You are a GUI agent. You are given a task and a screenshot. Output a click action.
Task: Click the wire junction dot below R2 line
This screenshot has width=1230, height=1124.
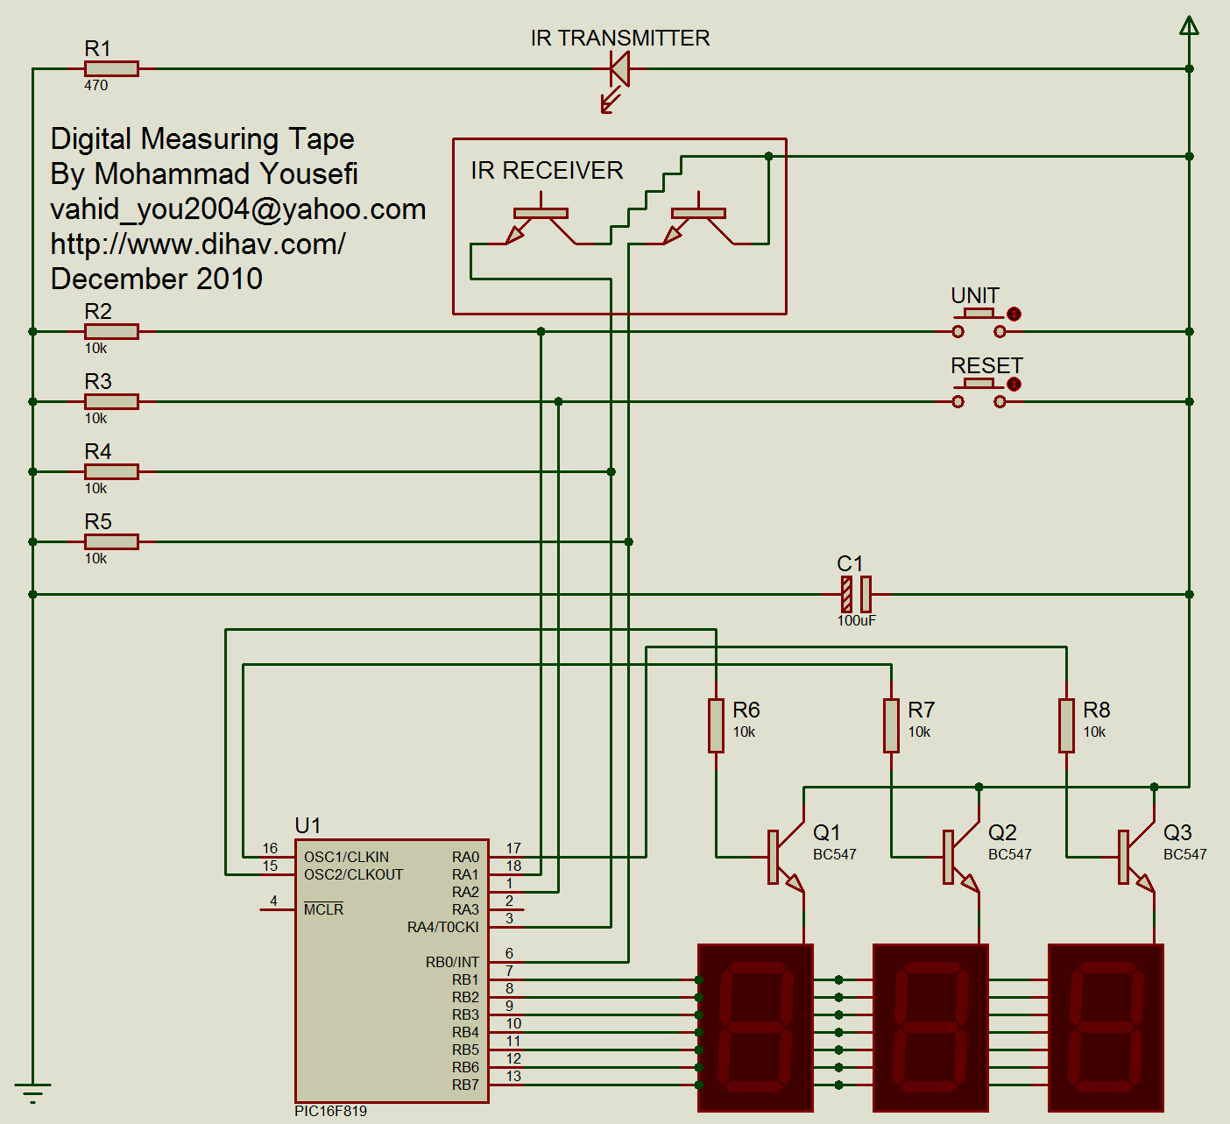click(x=541, y=331)
